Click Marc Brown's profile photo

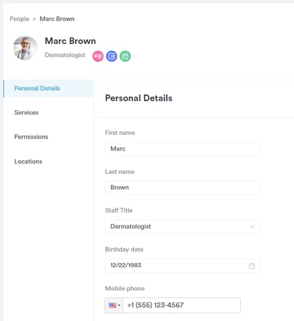click(25, 48)
